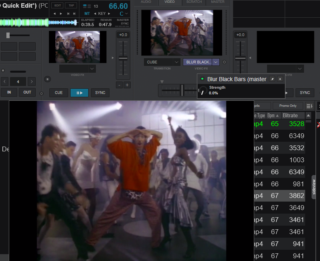Viewport: 320px width, 261px height.
Task: Click the TAP tempo button
Action: (x=71, y=6)
